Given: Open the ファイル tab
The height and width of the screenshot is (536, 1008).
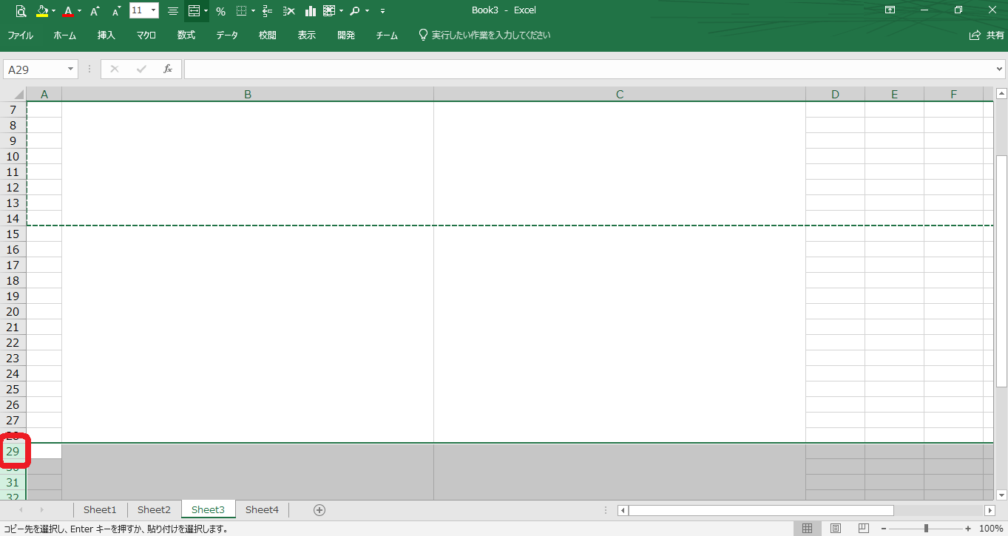Looking at the screenshot, I should [x=20, y=35].
